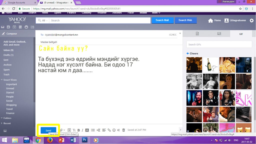Open the bulleted list formatting icon

coord(93,130)
